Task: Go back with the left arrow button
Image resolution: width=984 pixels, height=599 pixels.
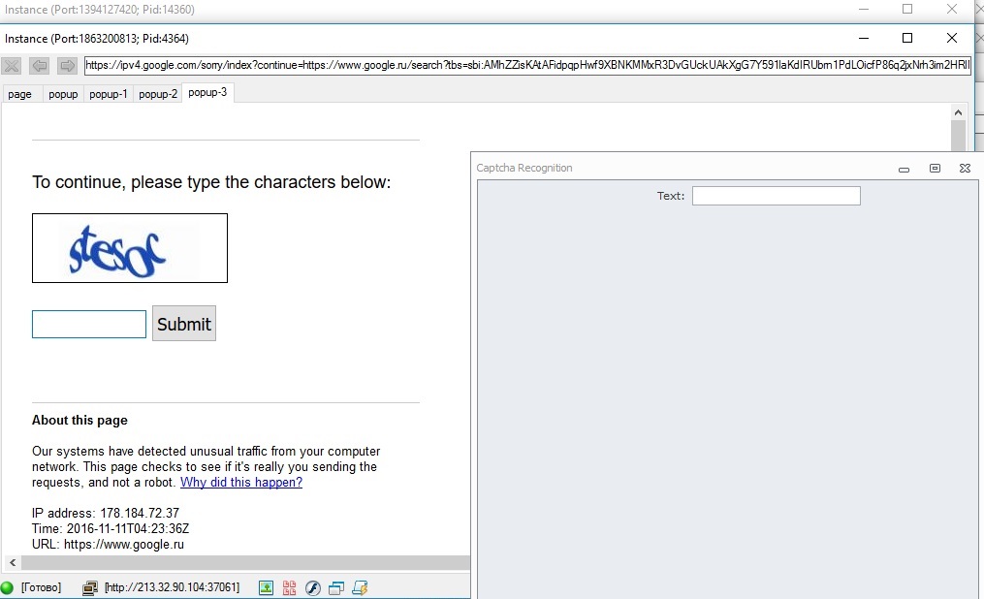Action: (x=40, y=65)
